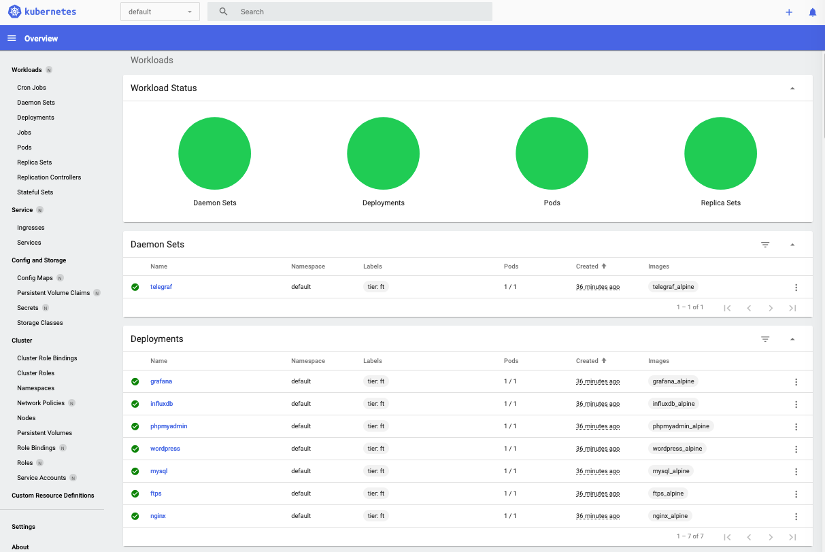
Task: Open Config Maps from the sidebar
Action: click(x=35, y=277)
